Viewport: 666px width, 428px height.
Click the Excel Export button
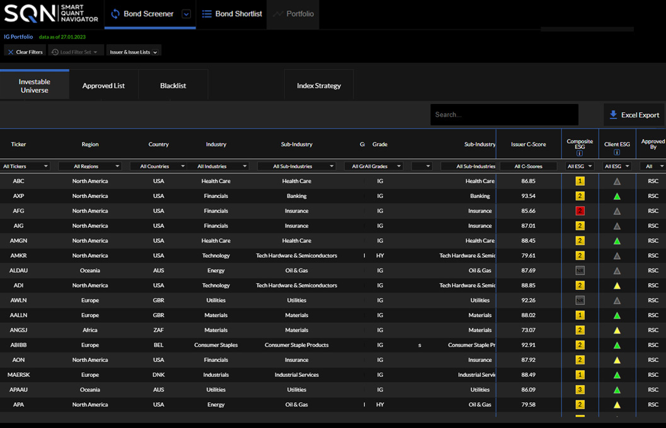634,115
